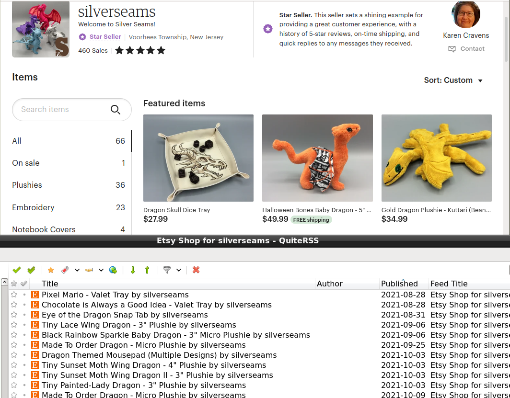Click silverseams shop logo image
The width and height of the screenshot is (510, 398).
41,29
